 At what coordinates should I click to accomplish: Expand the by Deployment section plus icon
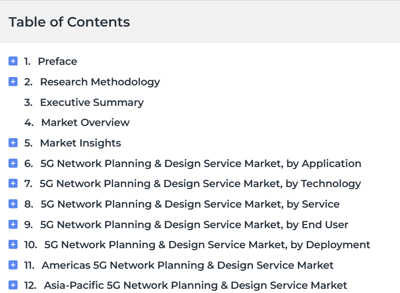tap(13, 244)
